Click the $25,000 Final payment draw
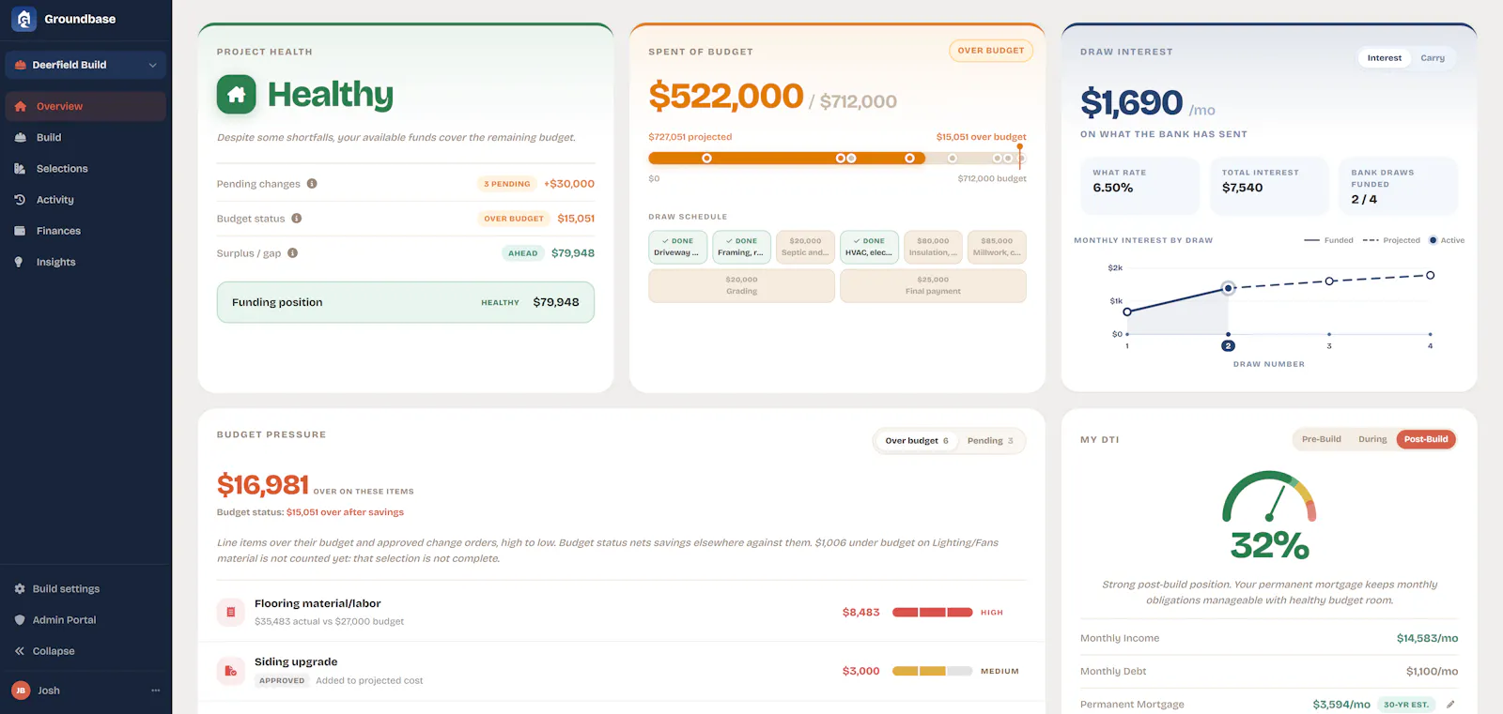This screenshot has height=714, width=1503. (933, 285)
